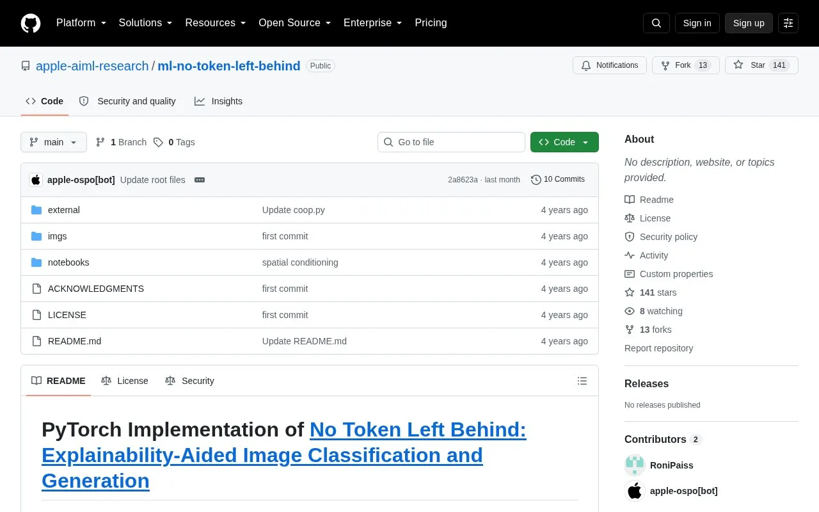This screenshot has width=819, height=512.
Task: Open commit hash 2a8623a
Action: (463, 180)
